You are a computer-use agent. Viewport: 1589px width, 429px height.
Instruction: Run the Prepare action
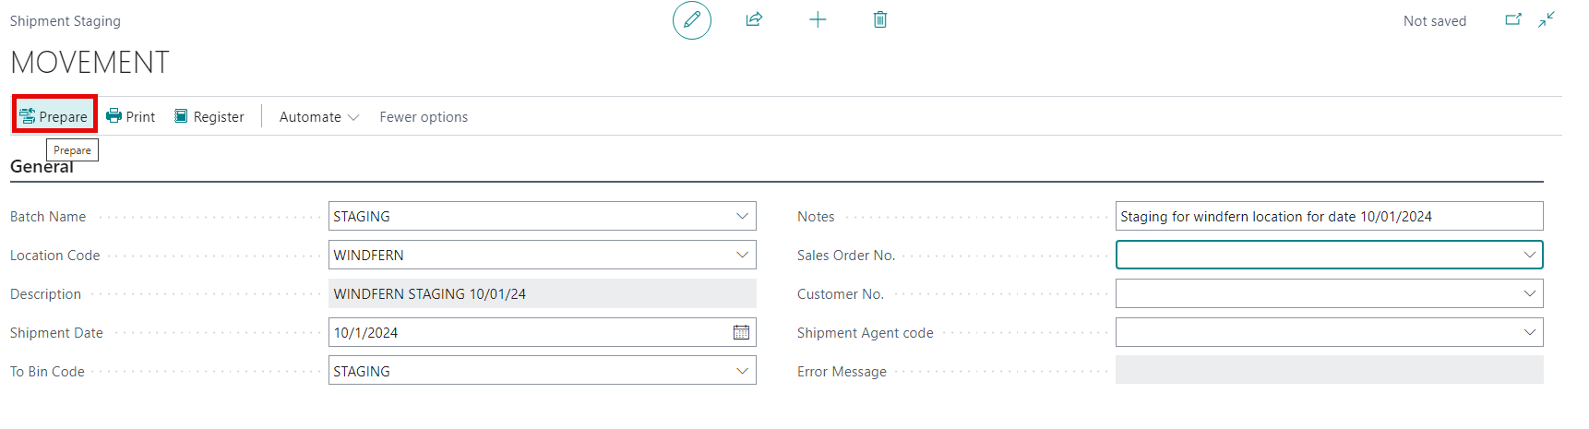pyautogui.click(x=54, y=116)
